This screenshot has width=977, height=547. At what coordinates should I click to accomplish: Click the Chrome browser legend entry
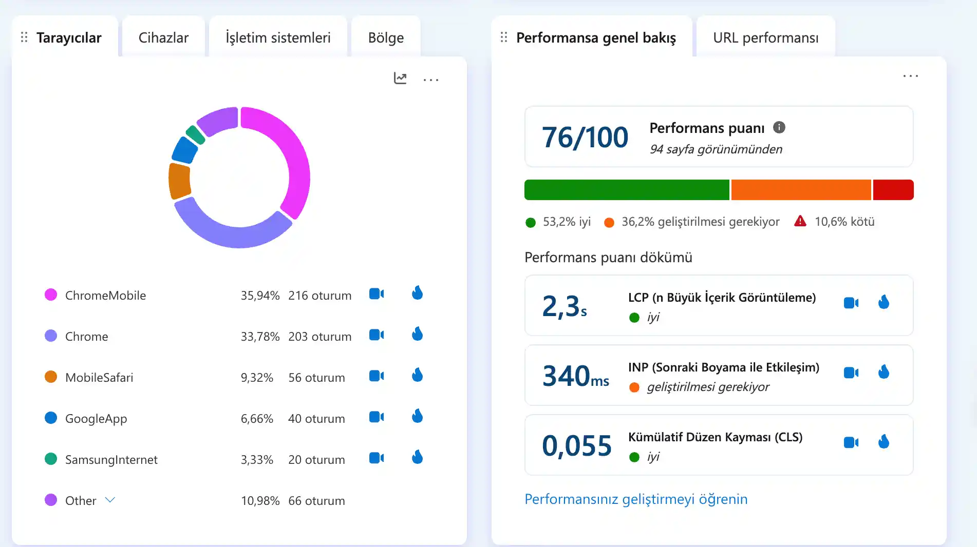coord(86,337)
